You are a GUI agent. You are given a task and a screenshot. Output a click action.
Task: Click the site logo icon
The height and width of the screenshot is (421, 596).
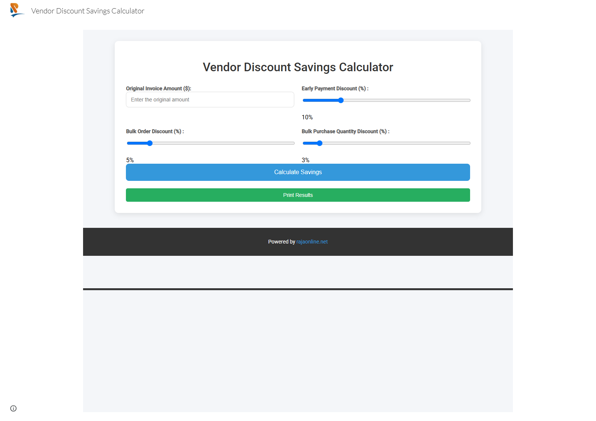click(17, 10)
